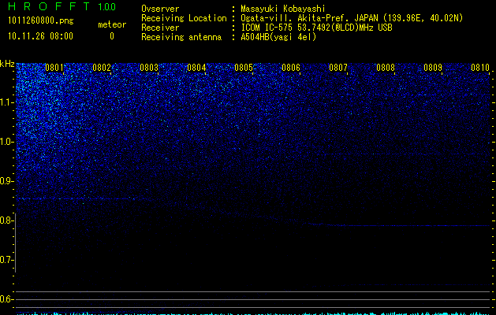Click the A504HB(yagi 4el) antenna text
Viewport: 496px width, 315px height.
(x=278, y=37)
